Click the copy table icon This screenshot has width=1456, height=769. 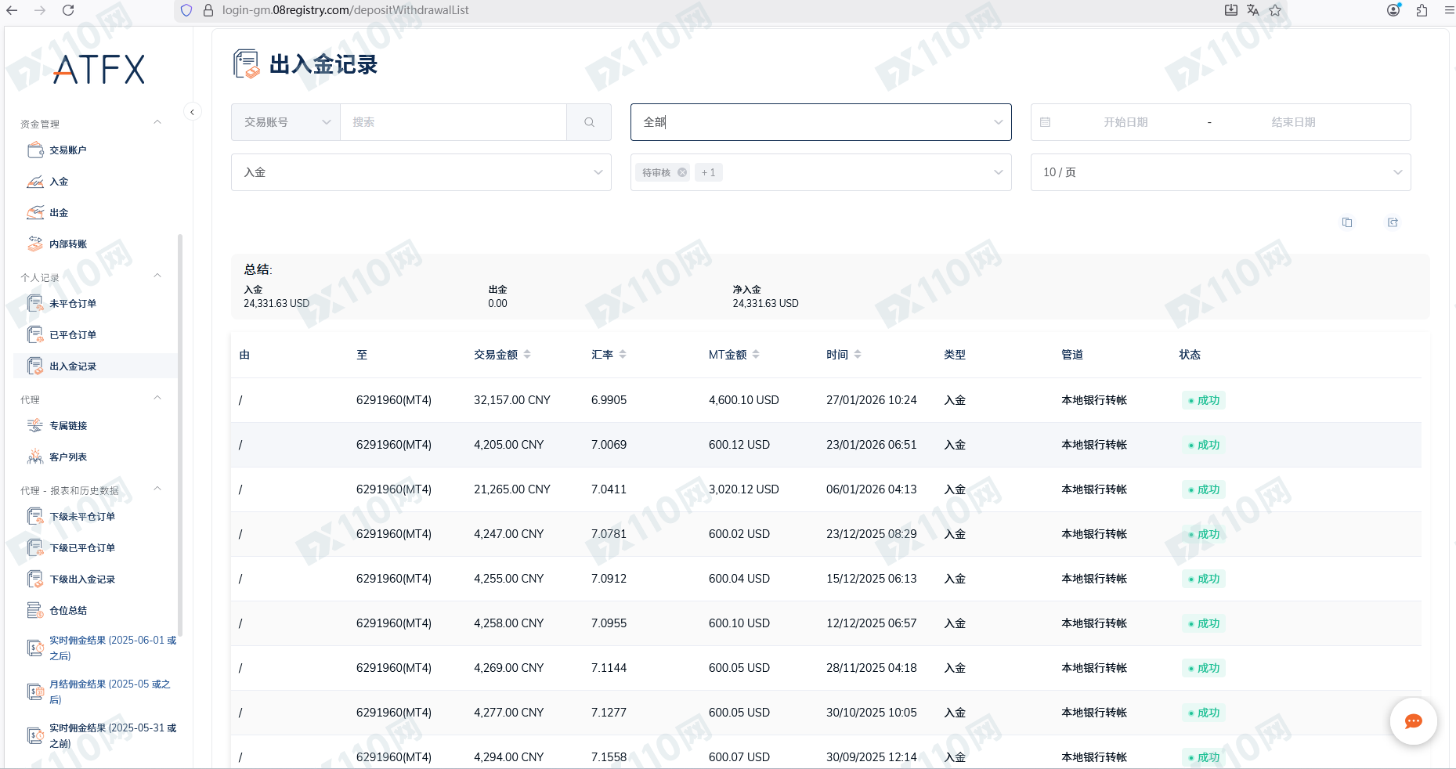point(1347,222)
